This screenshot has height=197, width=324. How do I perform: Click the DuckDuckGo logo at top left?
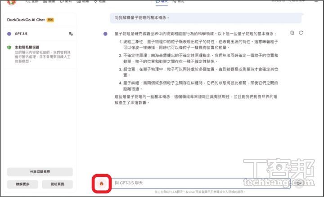11,2
